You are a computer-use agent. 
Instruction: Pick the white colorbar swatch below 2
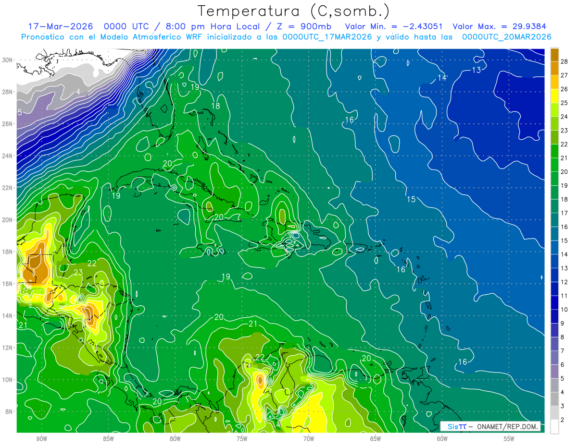coord(554,427)
